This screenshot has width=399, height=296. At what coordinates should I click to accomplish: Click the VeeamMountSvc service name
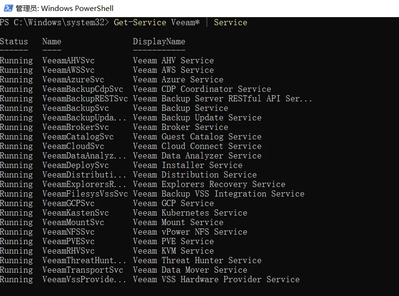[x=73, y=222]
